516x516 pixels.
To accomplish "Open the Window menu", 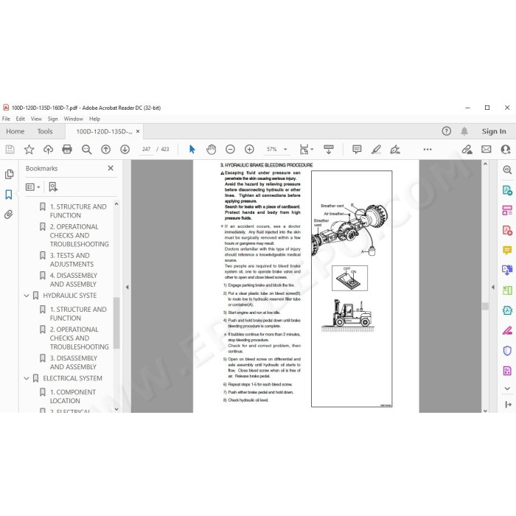I will (x=74, y=119).
